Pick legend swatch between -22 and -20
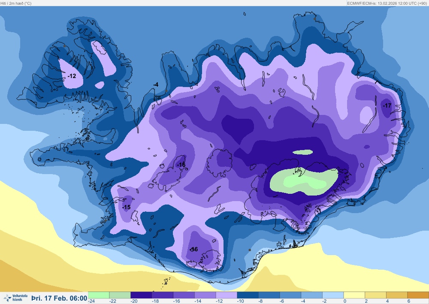Screen dimensions: 429x304 120,295
